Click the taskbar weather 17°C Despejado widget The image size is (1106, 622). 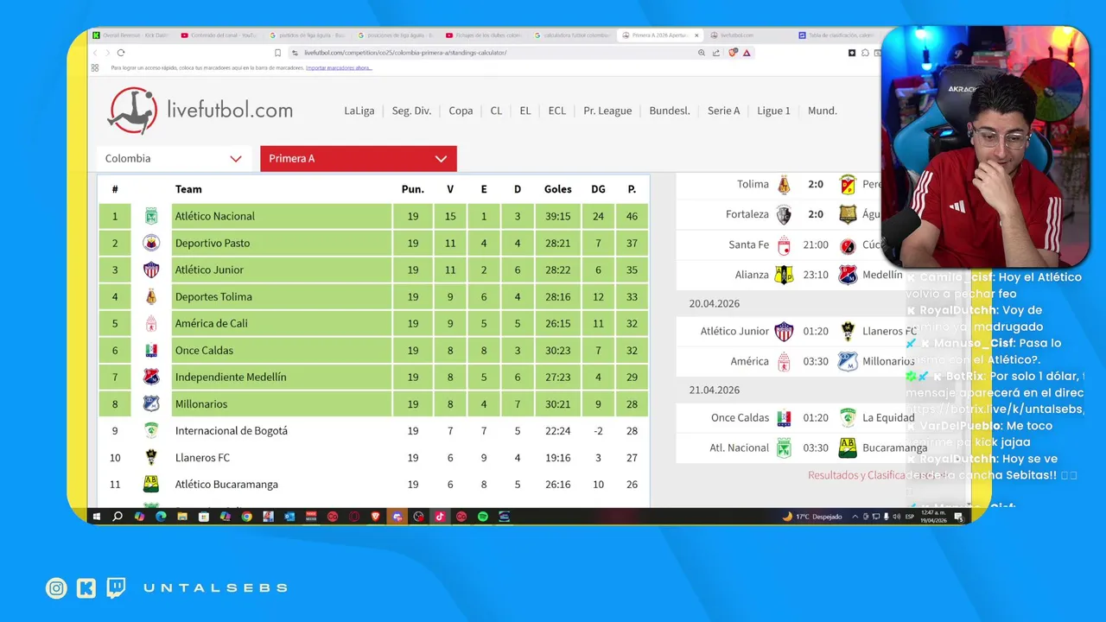tap(812, 517)
